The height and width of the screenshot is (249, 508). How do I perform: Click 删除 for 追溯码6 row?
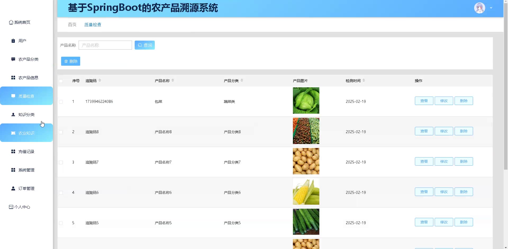click(x=464, y=192)
